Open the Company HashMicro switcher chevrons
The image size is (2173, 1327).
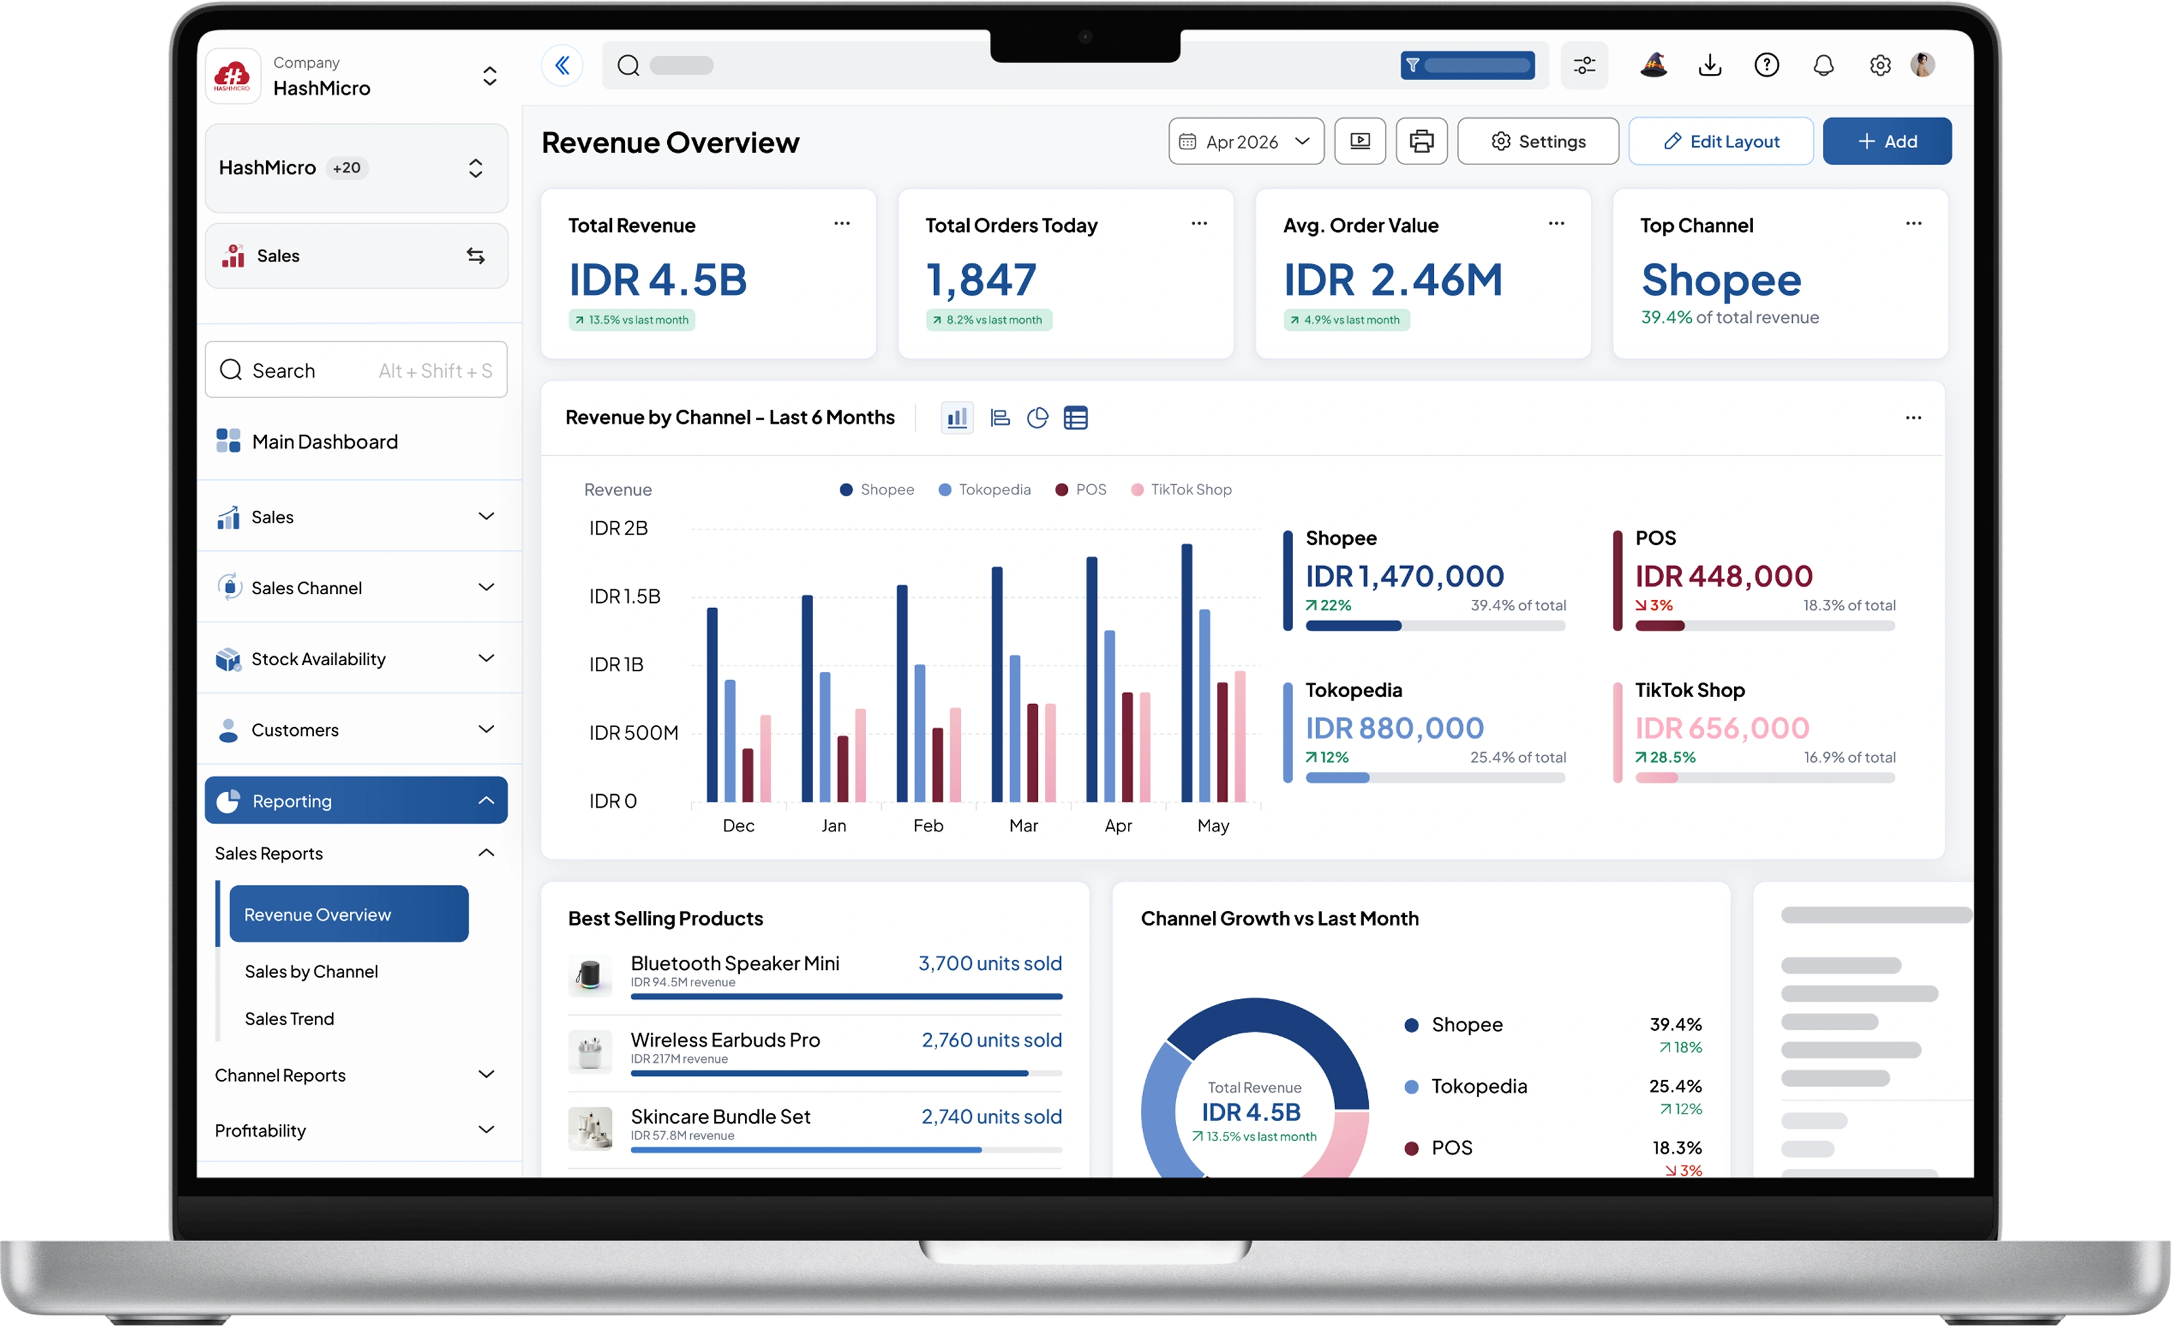(x=490, y=76)
